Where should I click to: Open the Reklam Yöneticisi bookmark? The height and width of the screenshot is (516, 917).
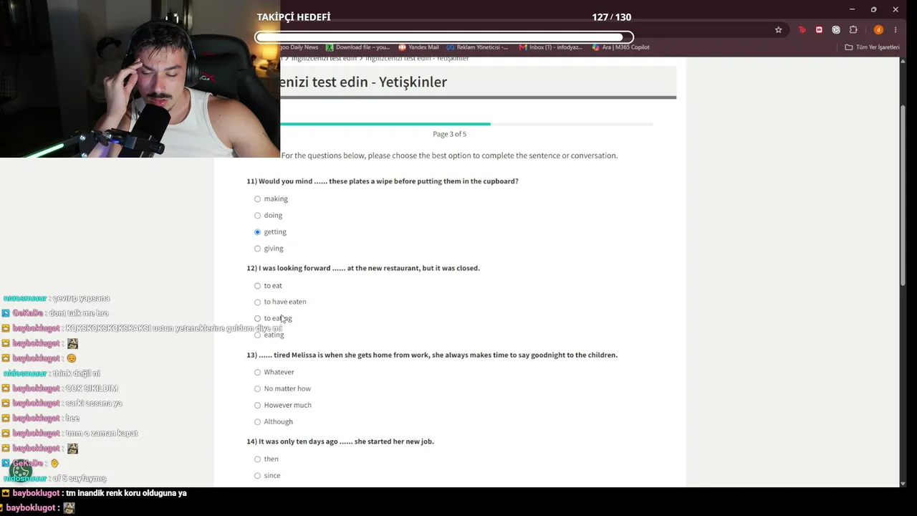477,47
